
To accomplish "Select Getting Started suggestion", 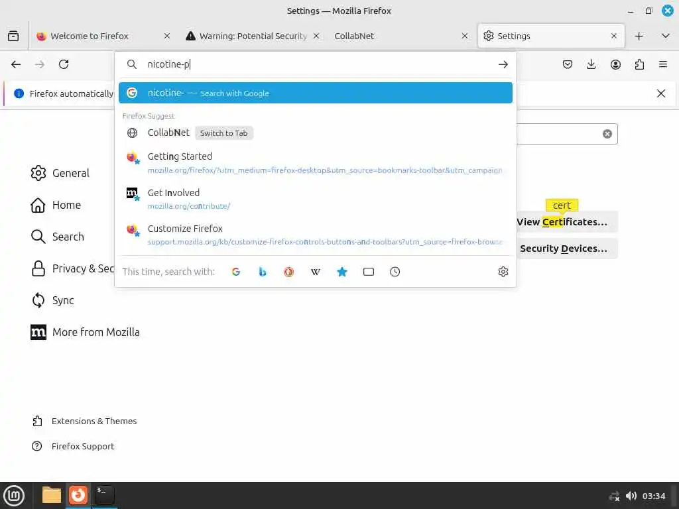I will click(x=315, y=163).
